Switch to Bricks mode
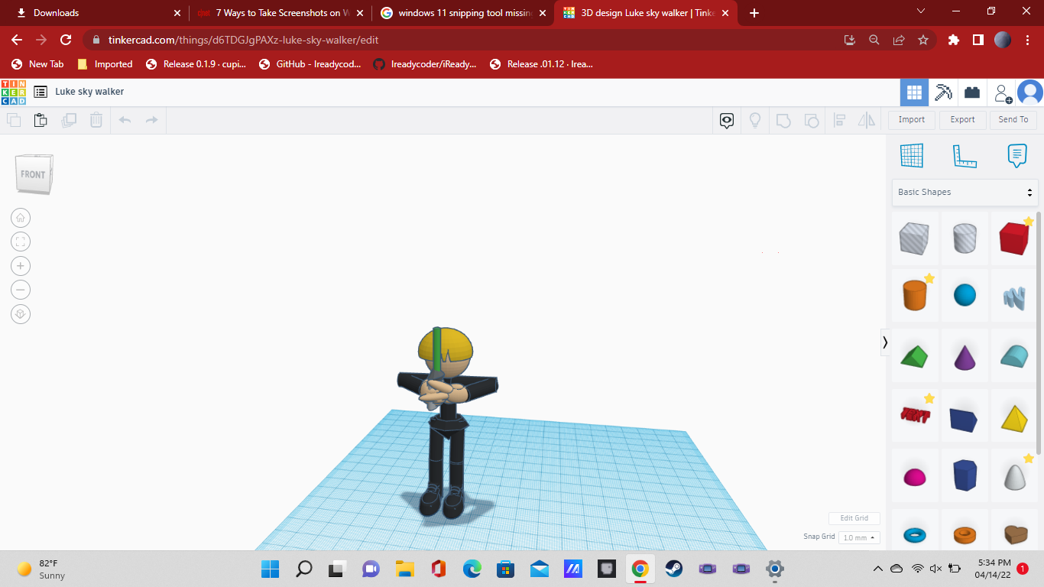Image resolution: width=1044 pixels, height=587 pixels. 972,92
